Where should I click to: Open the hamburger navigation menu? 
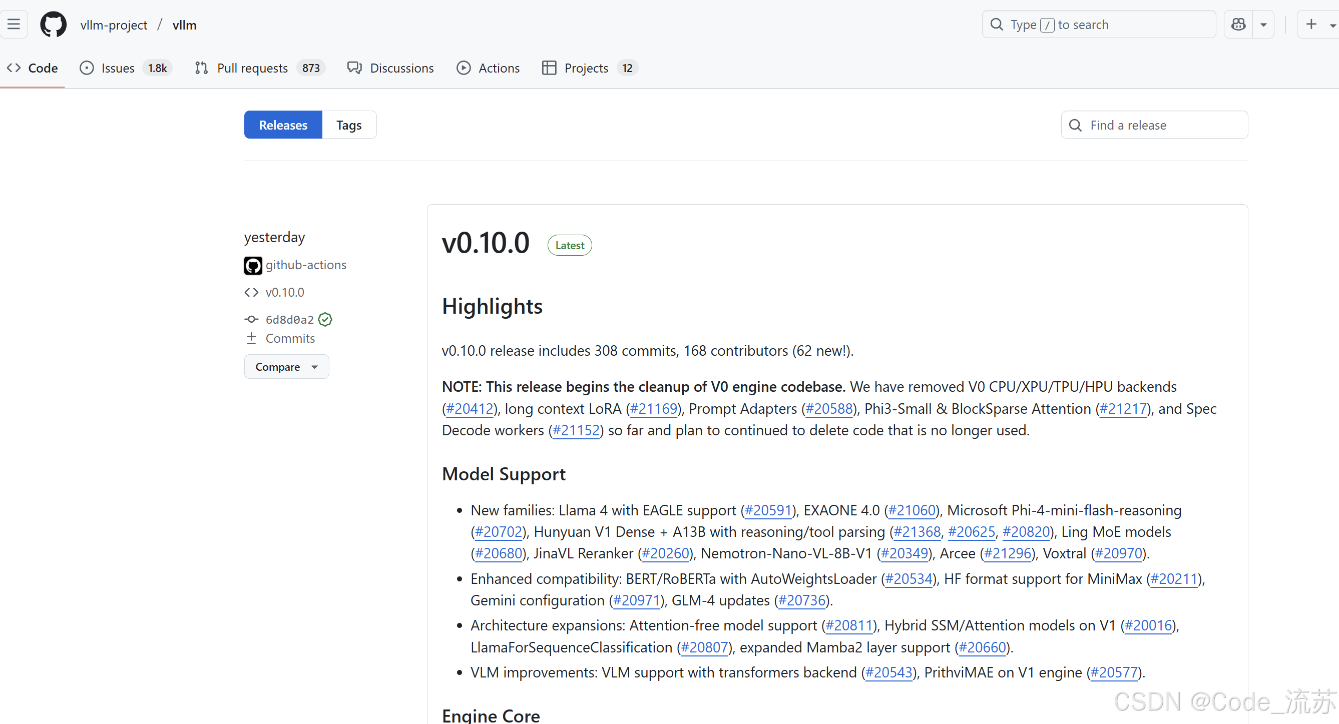[14, 25]
